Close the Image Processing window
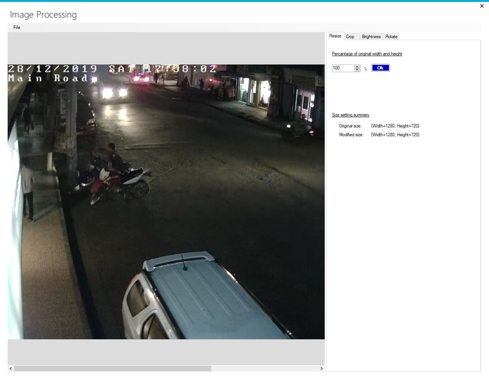This screenshot has height=379, width=489. 482,6
